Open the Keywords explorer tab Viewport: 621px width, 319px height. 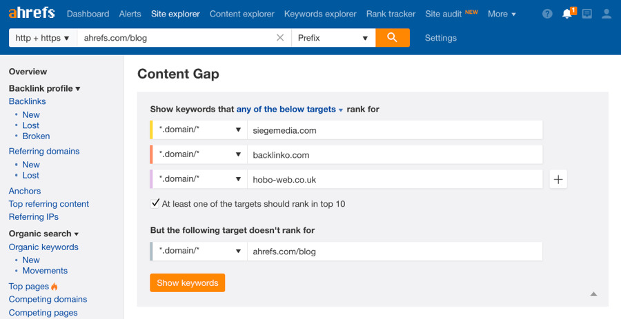(320, 14)
